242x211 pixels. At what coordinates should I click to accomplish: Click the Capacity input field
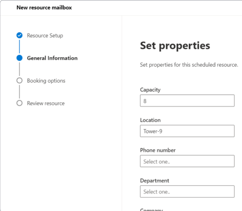(187, 100)
